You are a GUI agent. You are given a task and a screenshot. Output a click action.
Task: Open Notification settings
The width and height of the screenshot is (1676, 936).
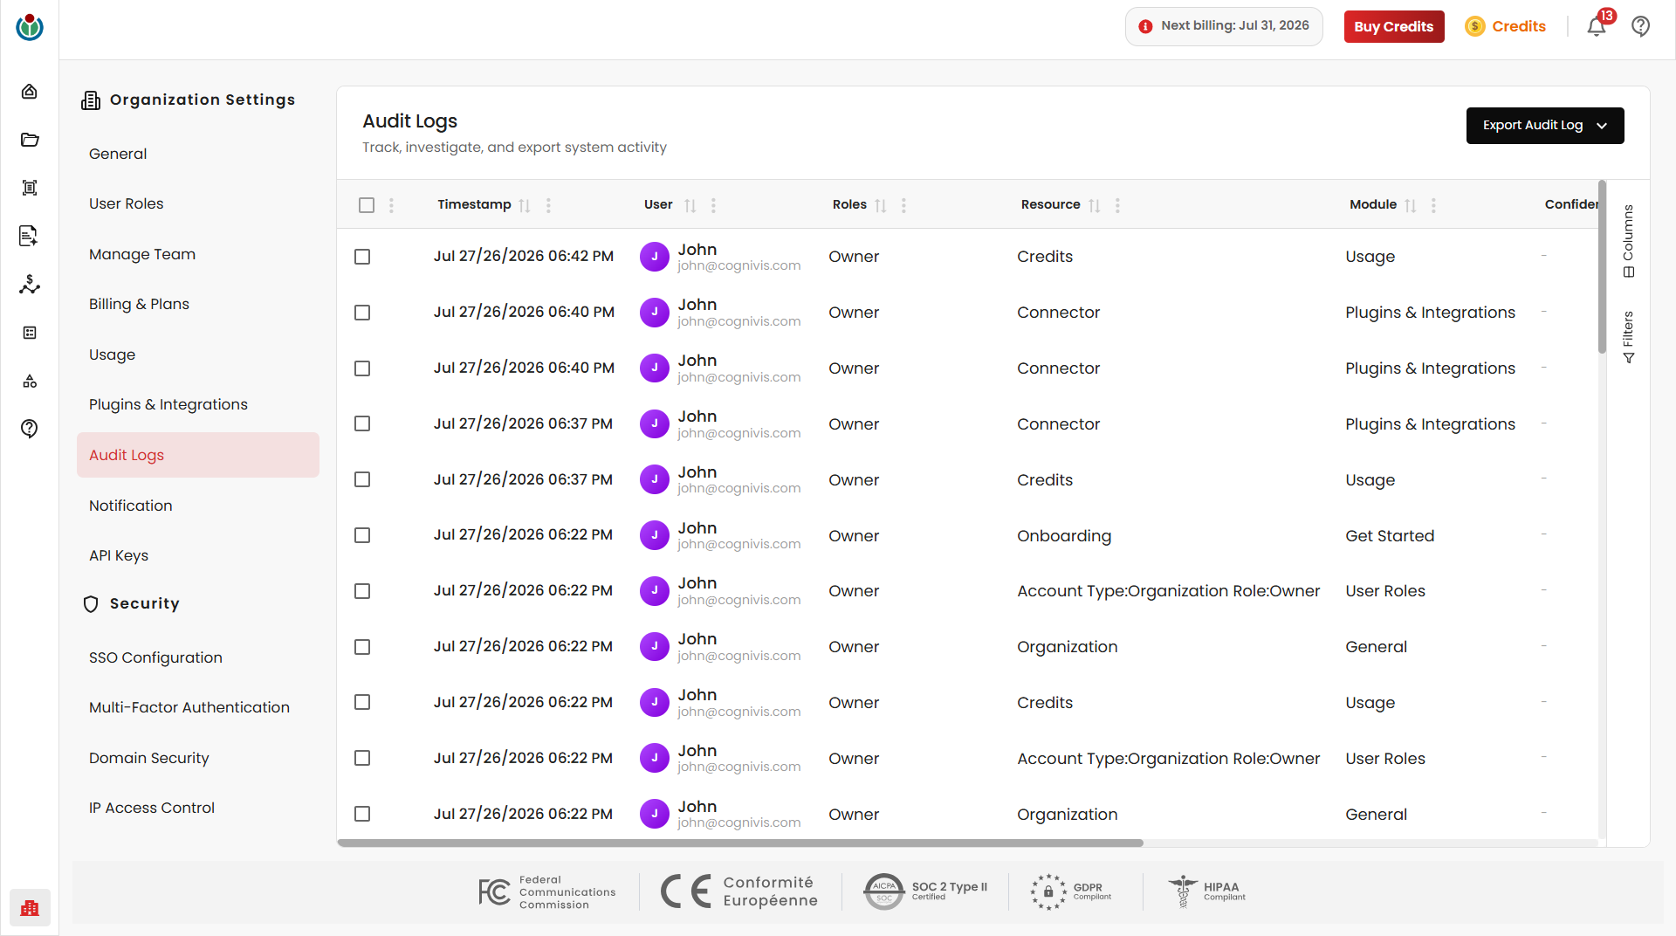[x=131, y=506]
